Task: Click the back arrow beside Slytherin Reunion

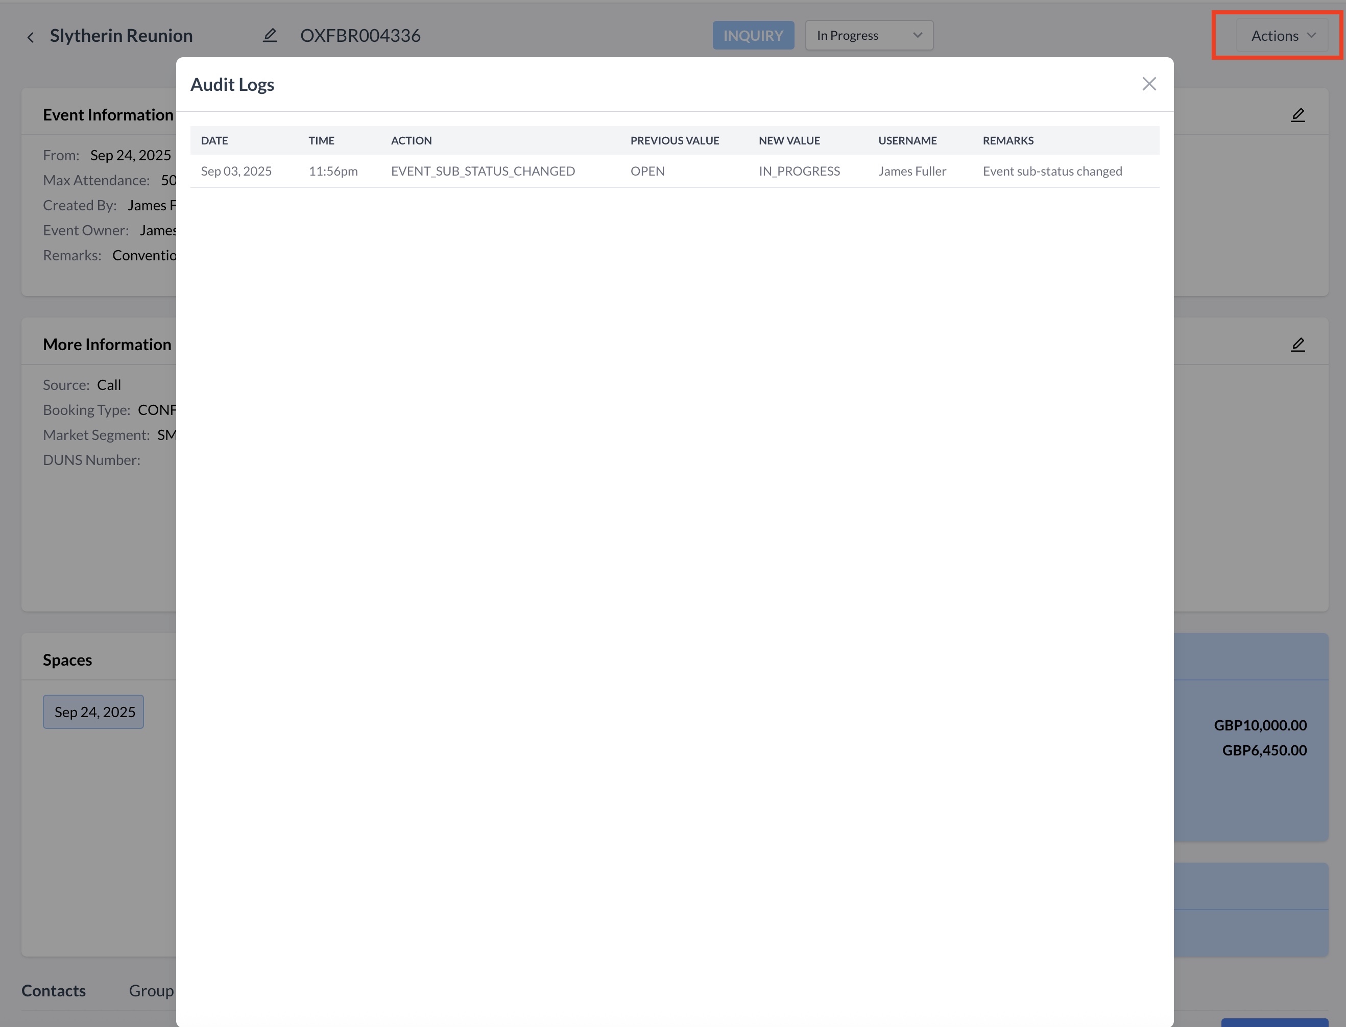Action: tap(31, 37)
